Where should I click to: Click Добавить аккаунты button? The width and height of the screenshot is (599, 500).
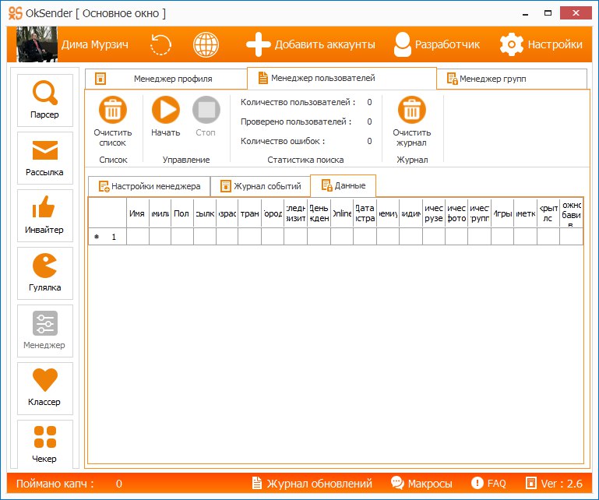coord(310,44)
